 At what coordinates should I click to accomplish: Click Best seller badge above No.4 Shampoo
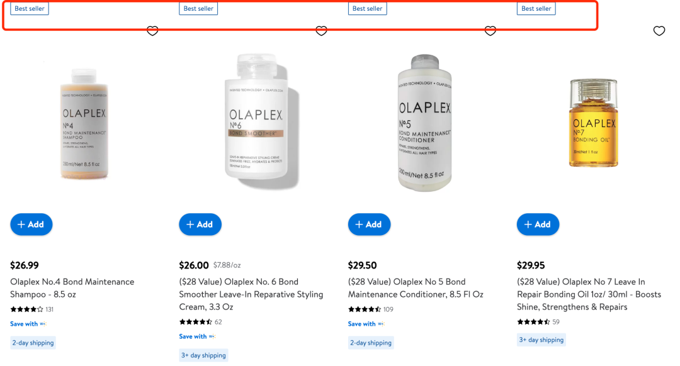click(x=30, y=9)
